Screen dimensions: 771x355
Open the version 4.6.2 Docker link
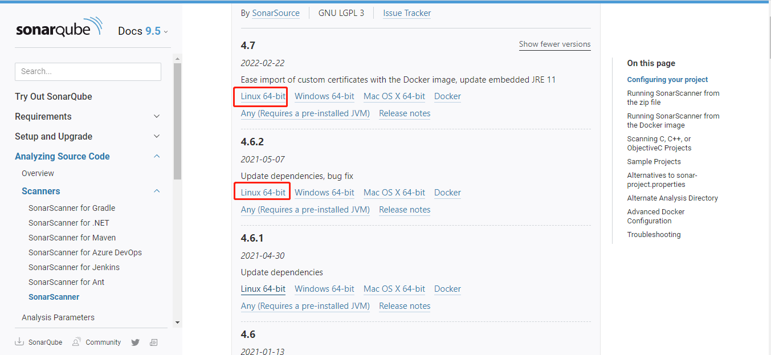click(x=447, y=193)
